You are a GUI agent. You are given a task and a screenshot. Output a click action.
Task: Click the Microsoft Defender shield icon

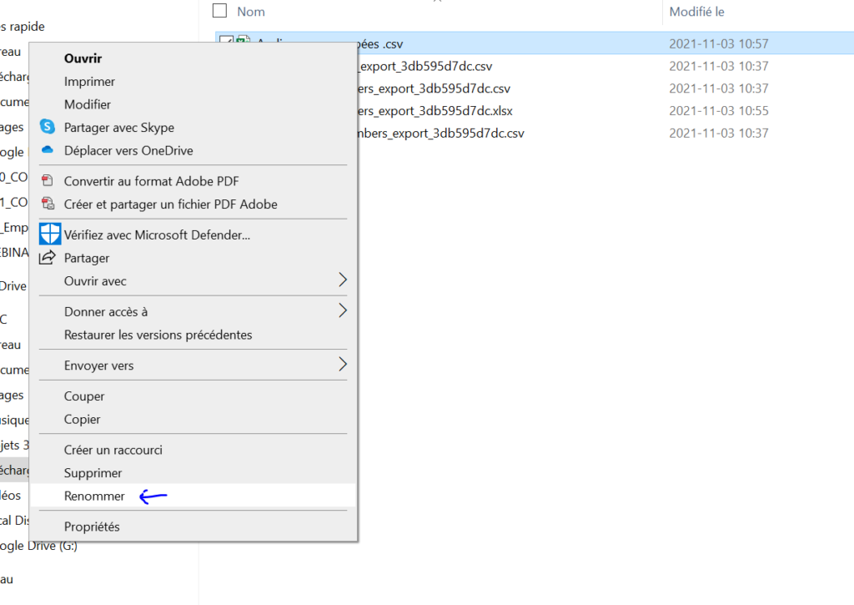(x=50, y=234)
